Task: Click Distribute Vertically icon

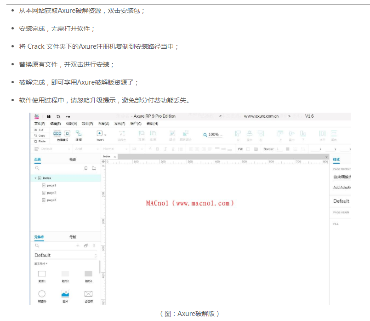Action: pyautogui.click(x=334, y=133)
